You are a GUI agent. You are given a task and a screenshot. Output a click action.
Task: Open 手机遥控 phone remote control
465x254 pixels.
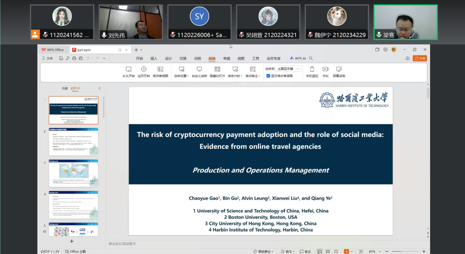(312, 72)
